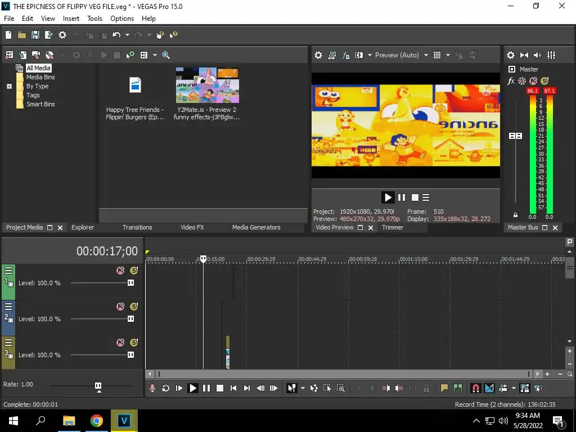Adjust the Master volume fader
Viewport: 576px width, 432px height.
click(x=515, y=136)
